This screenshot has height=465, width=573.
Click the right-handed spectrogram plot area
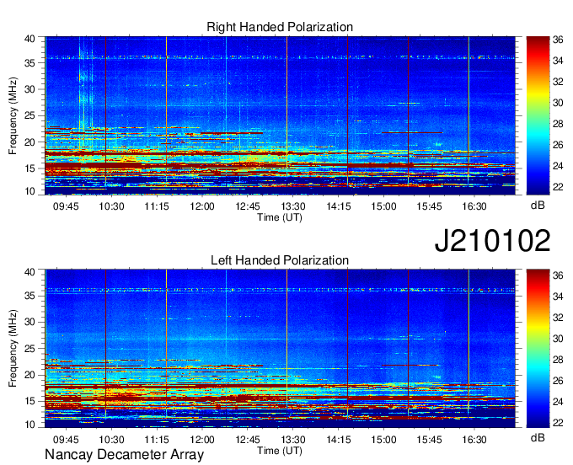[x=280, y=115]
